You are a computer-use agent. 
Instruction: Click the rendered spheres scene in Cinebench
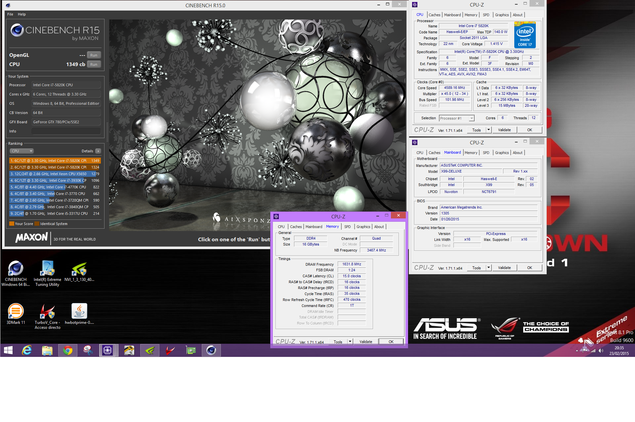257,125
